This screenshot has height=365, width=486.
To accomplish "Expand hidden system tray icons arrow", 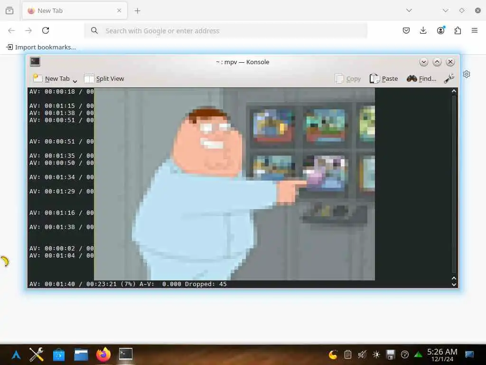I will click(418, 355).
